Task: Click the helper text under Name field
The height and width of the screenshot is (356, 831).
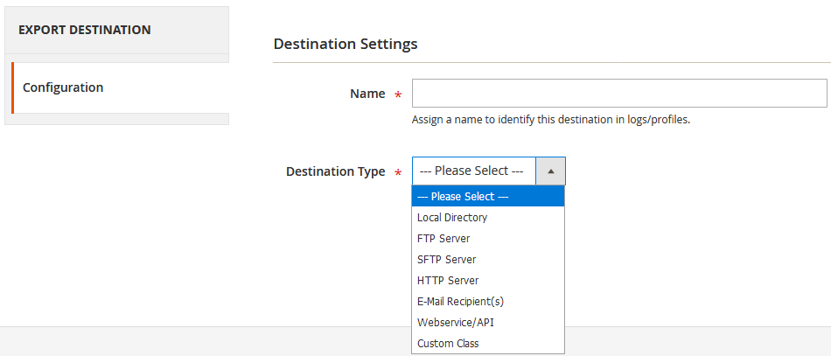Action: tap(551, 120)
